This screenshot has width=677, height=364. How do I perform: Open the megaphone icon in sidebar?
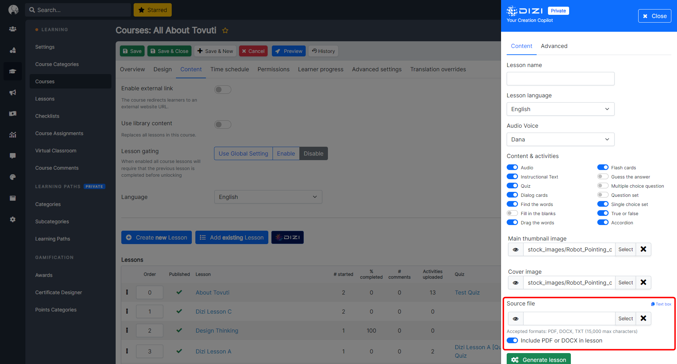click(x=13, y=92)
